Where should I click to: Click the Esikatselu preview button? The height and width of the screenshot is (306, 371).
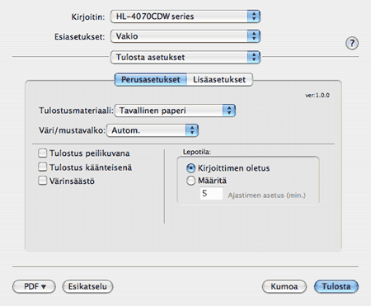point(87,286)
